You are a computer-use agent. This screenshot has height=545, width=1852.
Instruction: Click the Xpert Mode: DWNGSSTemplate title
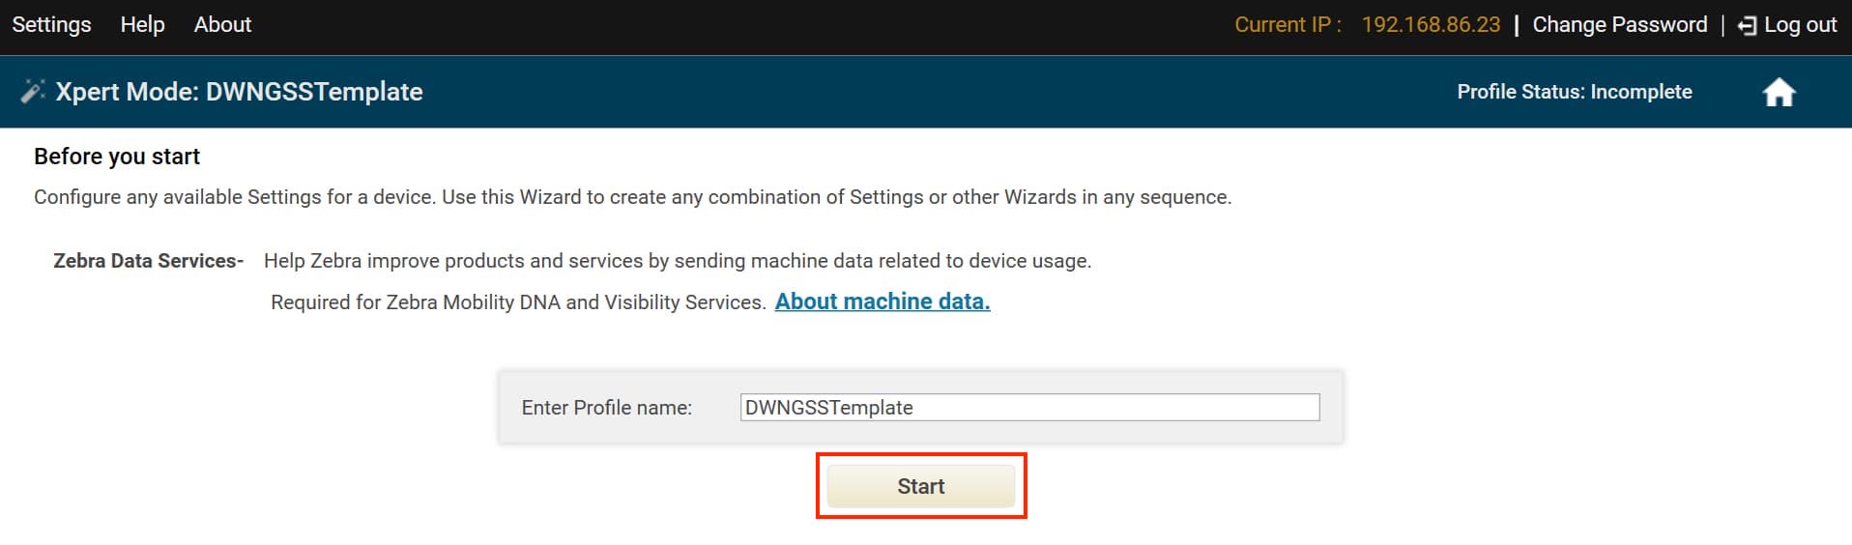239,92
